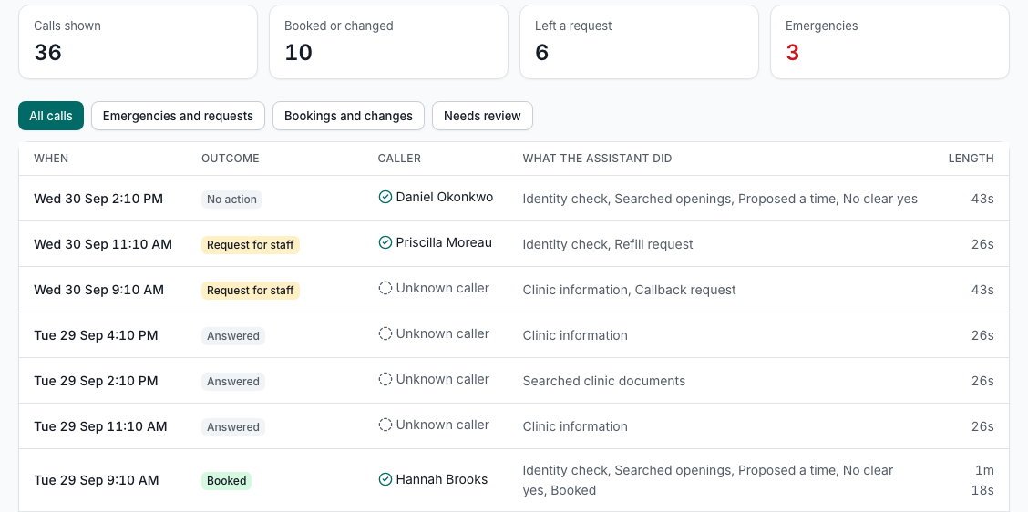The height and width of the screenshot is (512, 1028).
Task: Select caller name Hannah Brooks
Action: tap(442, 479)
